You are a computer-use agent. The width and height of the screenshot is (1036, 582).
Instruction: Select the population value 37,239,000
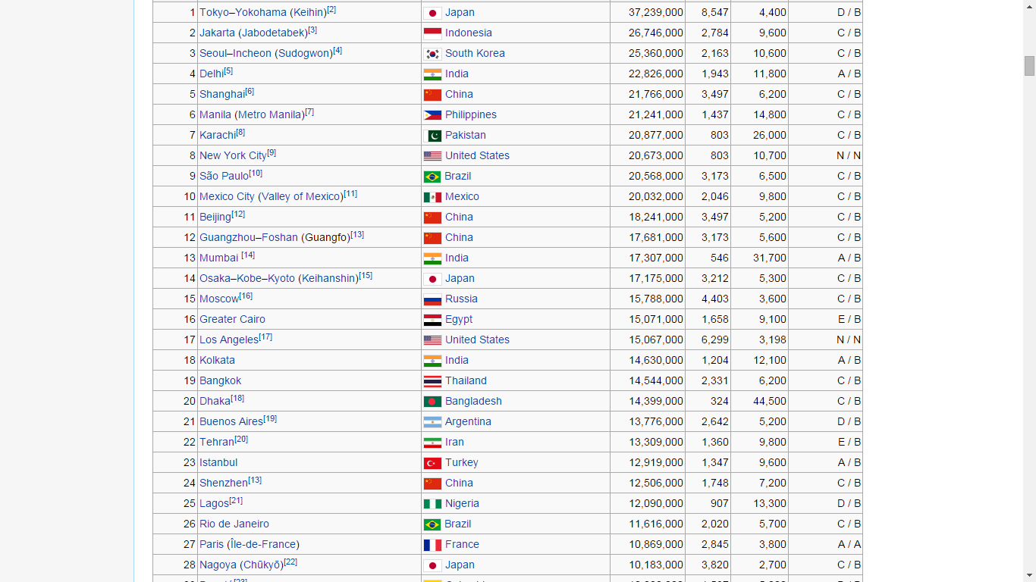[x=656, y=13]
